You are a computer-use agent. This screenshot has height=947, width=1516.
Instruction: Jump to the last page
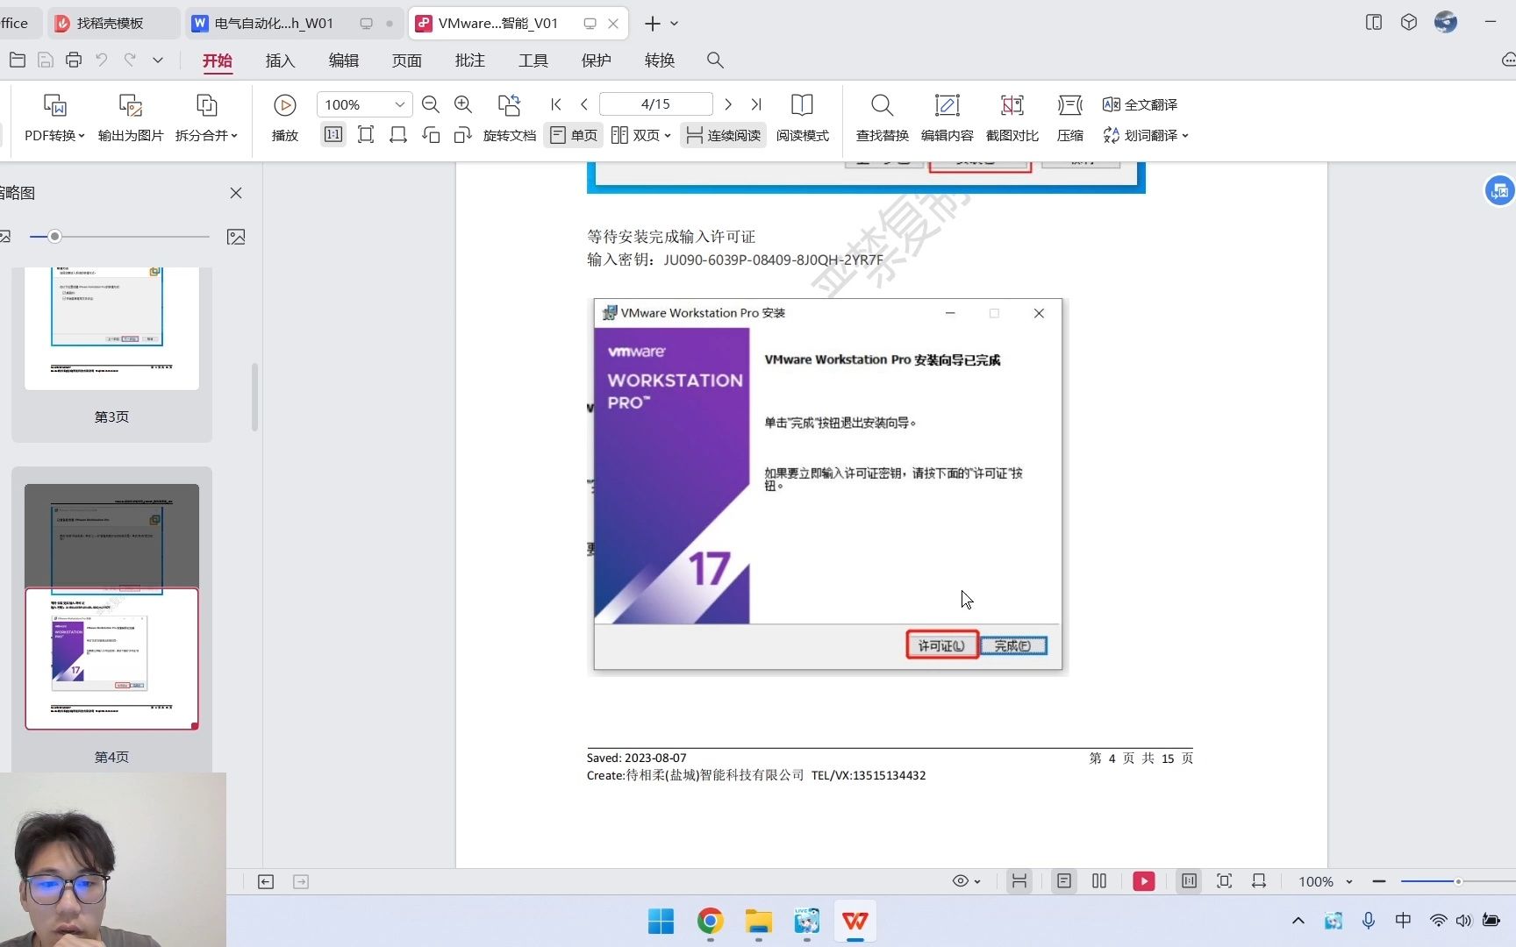tap(756, 104)
